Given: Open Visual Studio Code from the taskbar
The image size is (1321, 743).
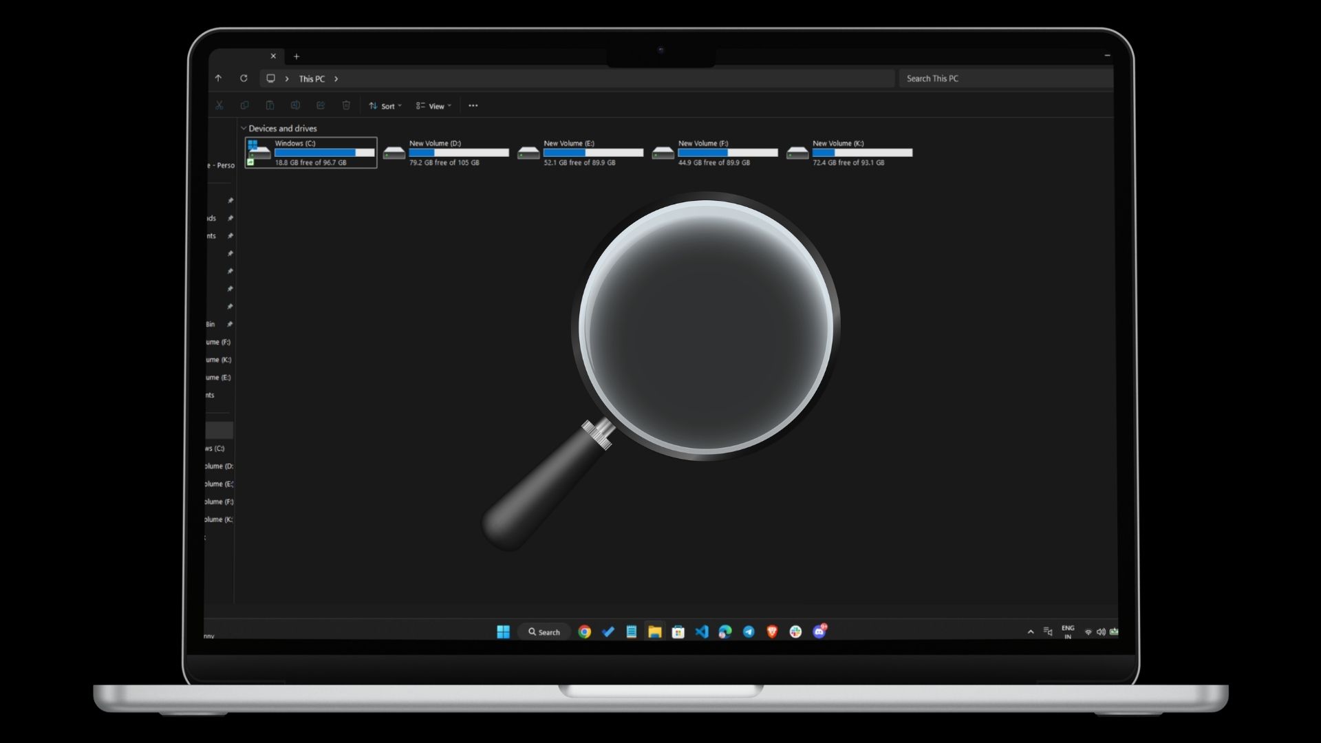Looking at the screenshot, I should click(x=702, y=632).
